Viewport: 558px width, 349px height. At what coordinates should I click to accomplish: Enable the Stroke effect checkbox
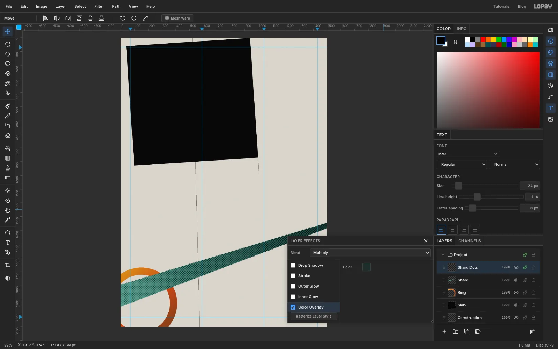click(x=293, y=276)
